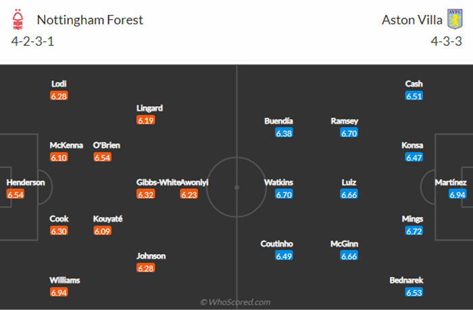
Task: Click Bednarek's 6.53 rating badge
Action: point(414,292)
